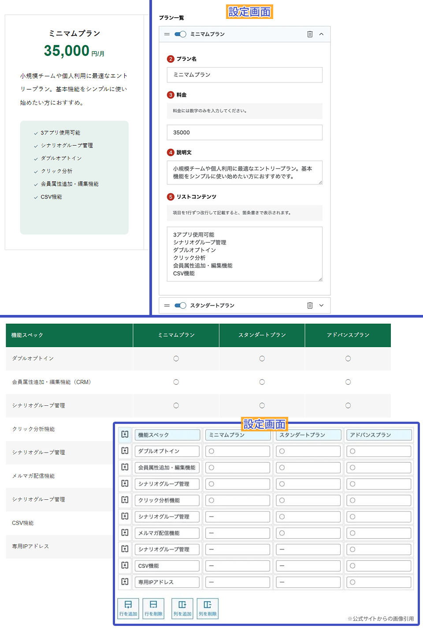This screenshot has width=423, height=629.
Task: Click the 機能スペック header cell in editor
Action: pyautogui.click(x=167, y=435)
